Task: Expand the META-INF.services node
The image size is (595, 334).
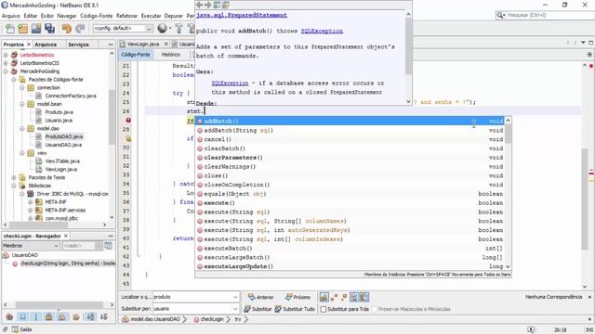Action: click(x=31, y=211)
